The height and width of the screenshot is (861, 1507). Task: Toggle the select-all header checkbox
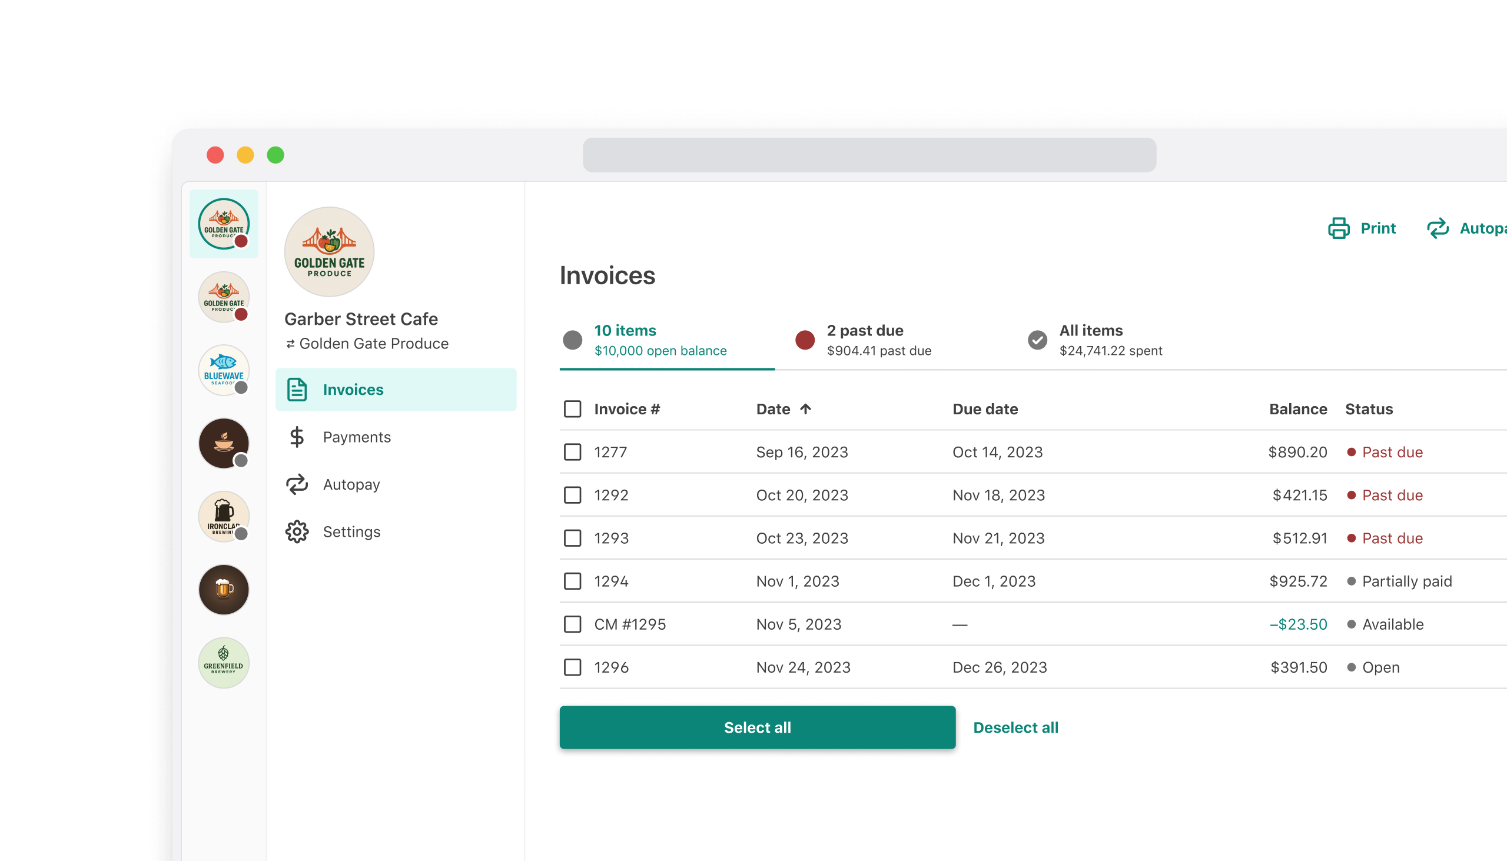(x=572, y=408)
